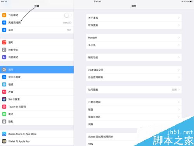Expand Accessibility (辅助功能) row chevron
The width and height of the screenshot is (194, 146).
pos(179,57)
